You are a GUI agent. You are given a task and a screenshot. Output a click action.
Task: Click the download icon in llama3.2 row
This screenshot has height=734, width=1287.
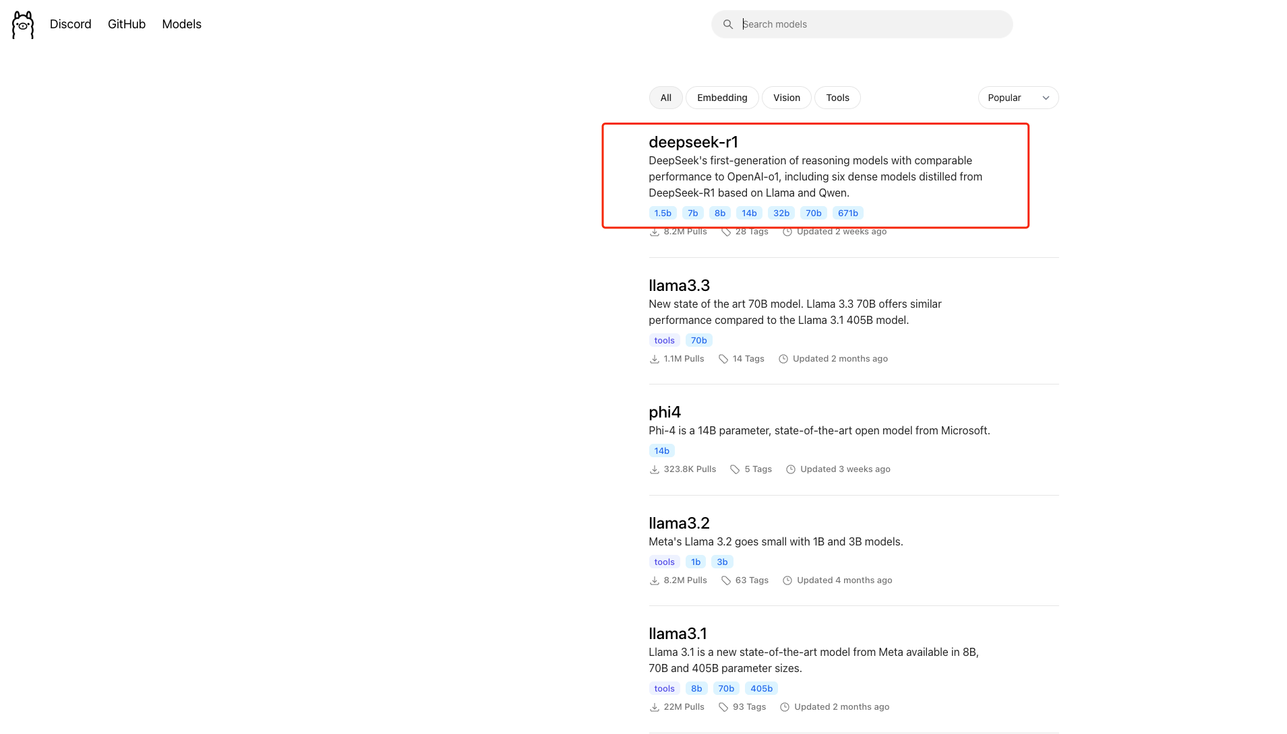pos(654,580)
